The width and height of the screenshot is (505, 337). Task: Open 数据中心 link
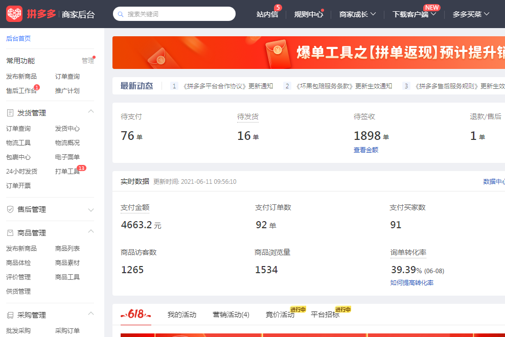[x=494, y=182]
